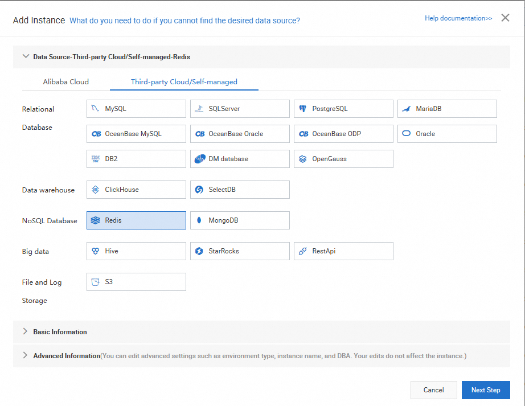Click the IBM DB2 icon
This screenshot has height=406, width=525.
[96, 159]
